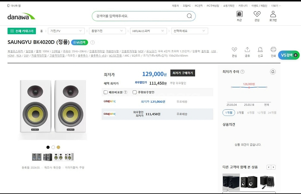The height and width of the screenshot is (194, 301).
Task: Toggle the 배송비포함 checkbox
Action: (106, 92)
